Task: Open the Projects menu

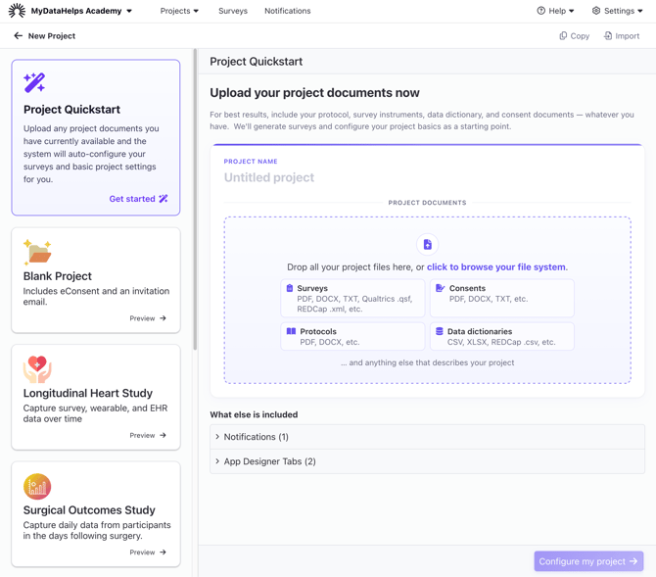Action: click(179, 11)
